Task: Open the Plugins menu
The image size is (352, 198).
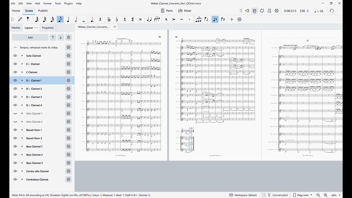Action: click(x=68, y=3)
